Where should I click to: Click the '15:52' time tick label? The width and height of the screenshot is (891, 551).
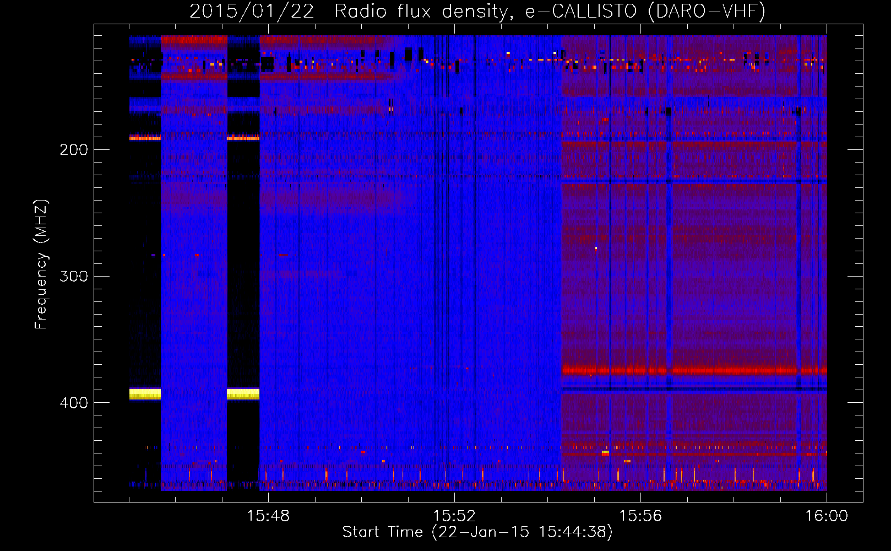pyautogui.click(x=454, y=516)
